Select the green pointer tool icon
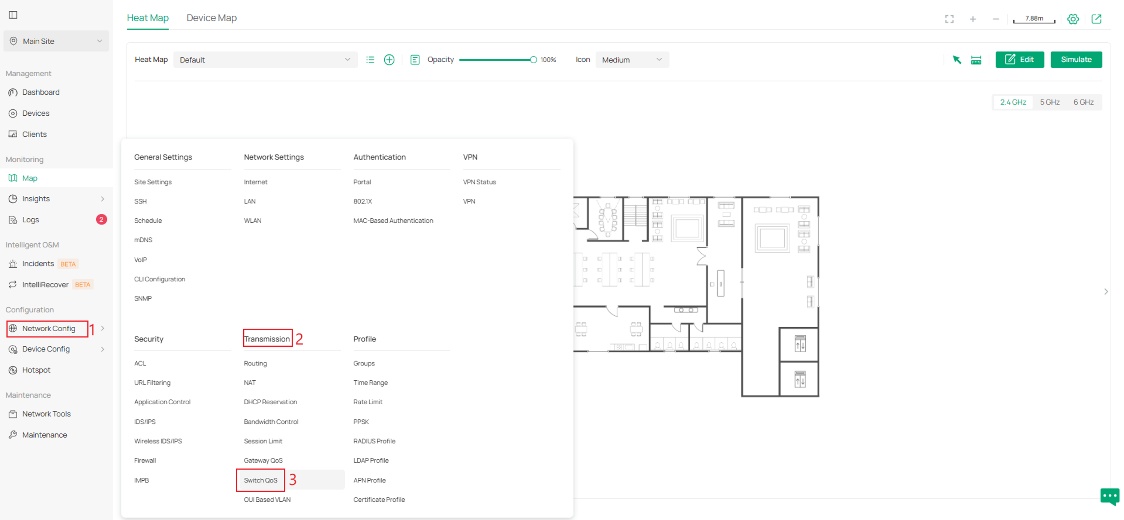The height and width of the screenshot is (520, 1124). pyautogui.click(x=957, y=60)
